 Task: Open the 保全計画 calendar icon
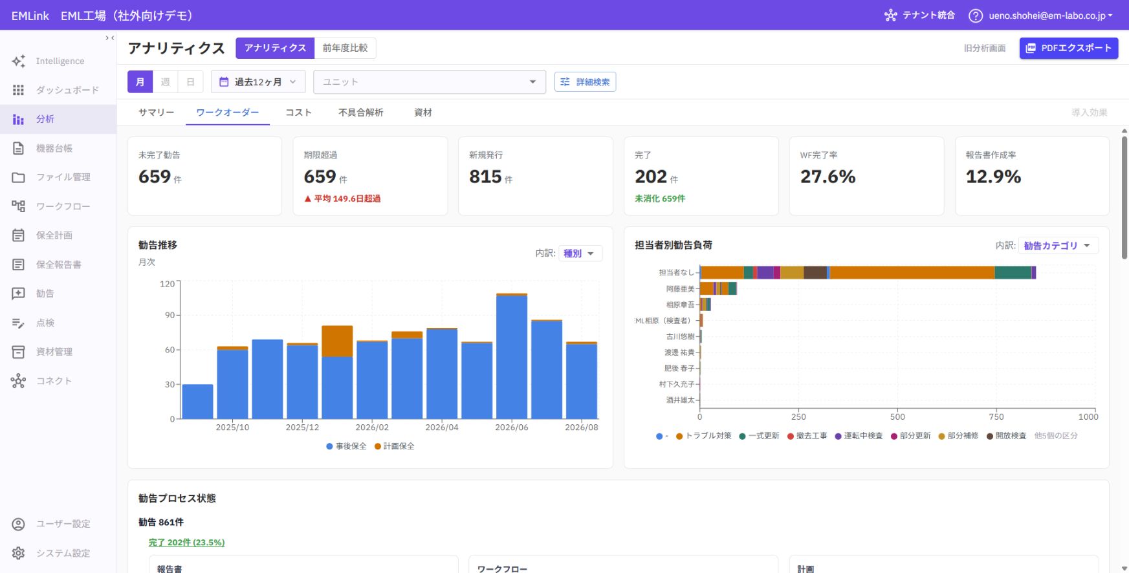coord(18,235)
